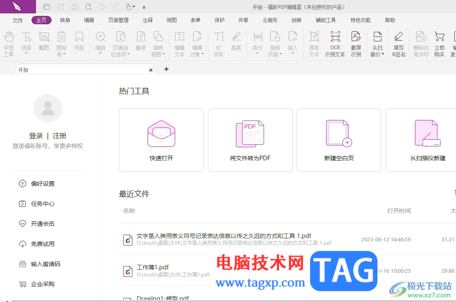Switch to the 页面管理 ribbon tab
Viewport: 456px width, 302px height.
(118, 20)
